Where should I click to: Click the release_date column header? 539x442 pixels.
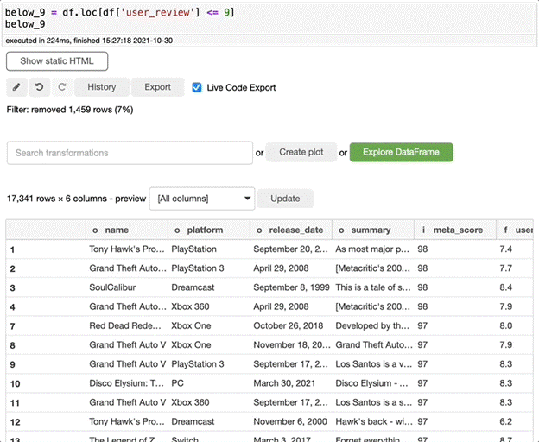click(x=290, y=230)
